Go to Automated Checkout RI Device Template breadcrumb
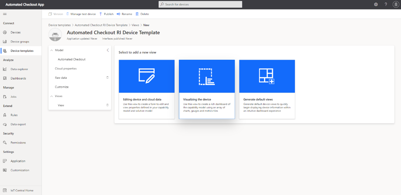 [x=101, y=25]
